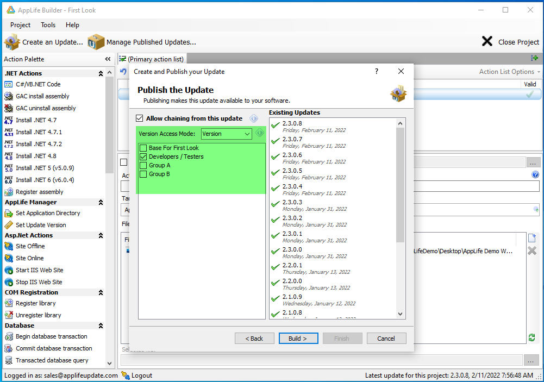The width and height of the screenshot is (544, 382).
Task: Check the Base For First Look checkbox
Action: click(x=143, y=148)
